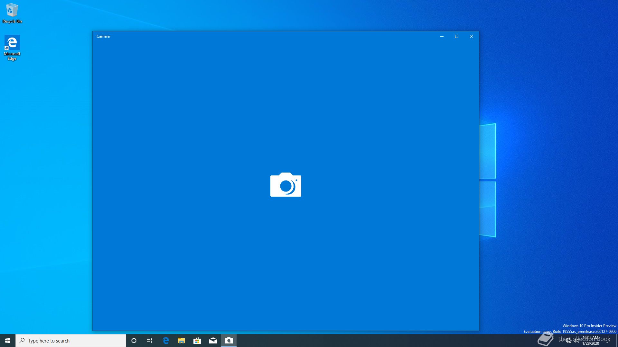Minimize the Camera window

pyautogui.click(x=442, y=36)
